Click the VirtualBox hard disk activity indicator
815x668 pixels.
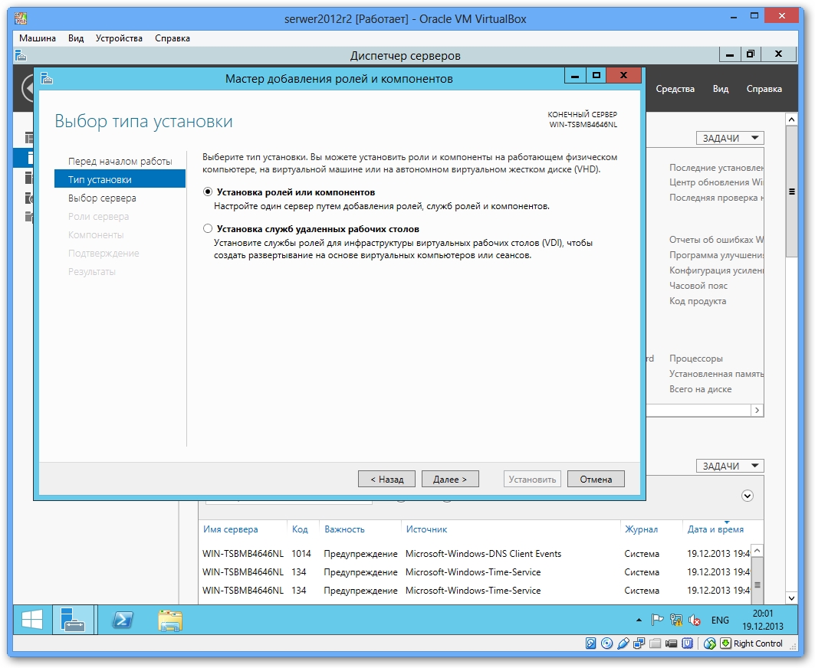pos(591,643)
